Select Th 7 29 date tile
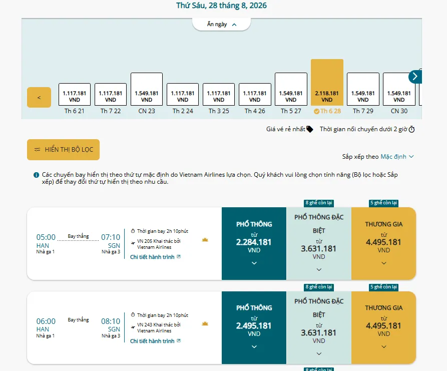Viewport: 447px width, 371px height. [363, 89]
